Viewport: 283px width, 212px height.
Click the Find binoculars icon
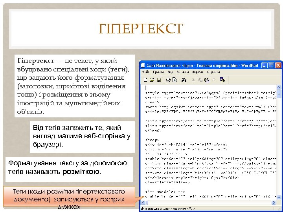tap(184, 80)
